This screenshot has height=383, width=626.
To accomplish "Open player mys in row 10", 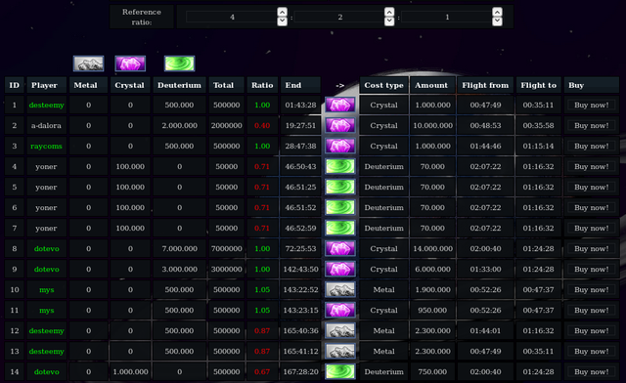I will point(46,290).
